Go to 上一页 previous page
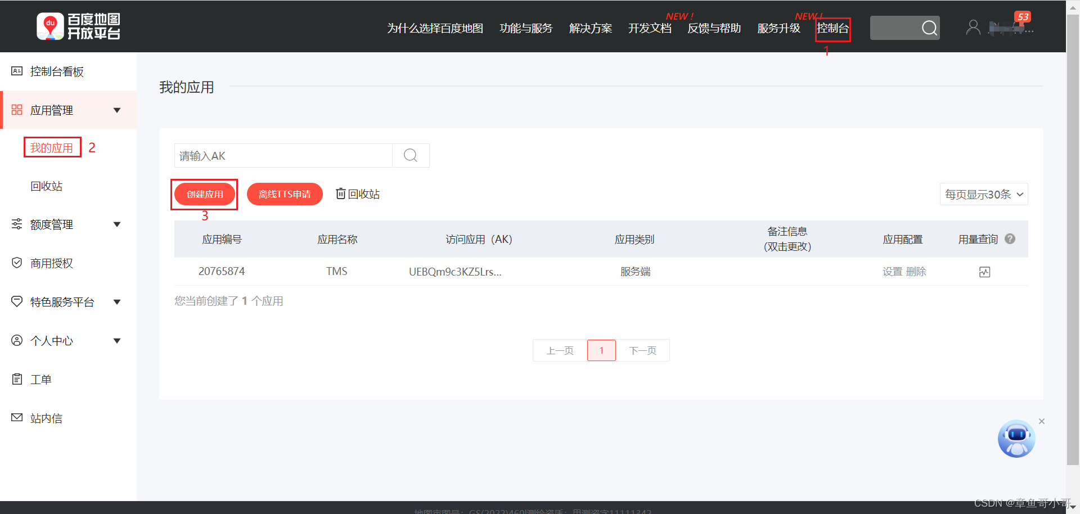This screenshot has width=1080, height=514. tap(560, 350)
